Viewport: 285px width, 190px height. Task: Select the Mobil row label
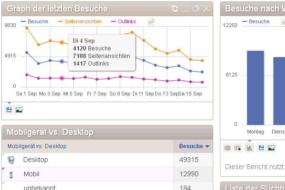coord(31,174)
